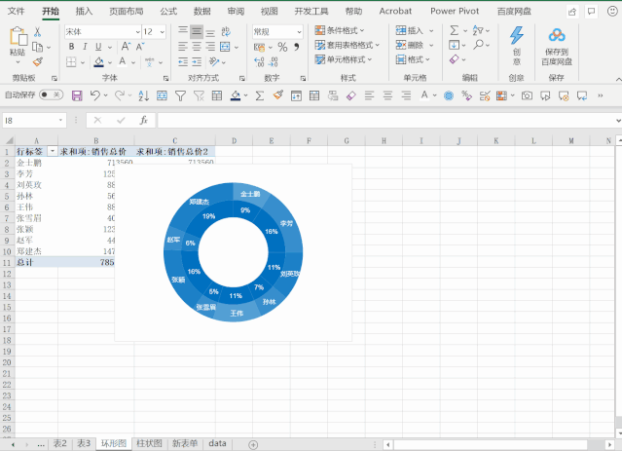The image size is (622, 451).
Task: Open the 文件 File tab
Action: click(16, 11)
